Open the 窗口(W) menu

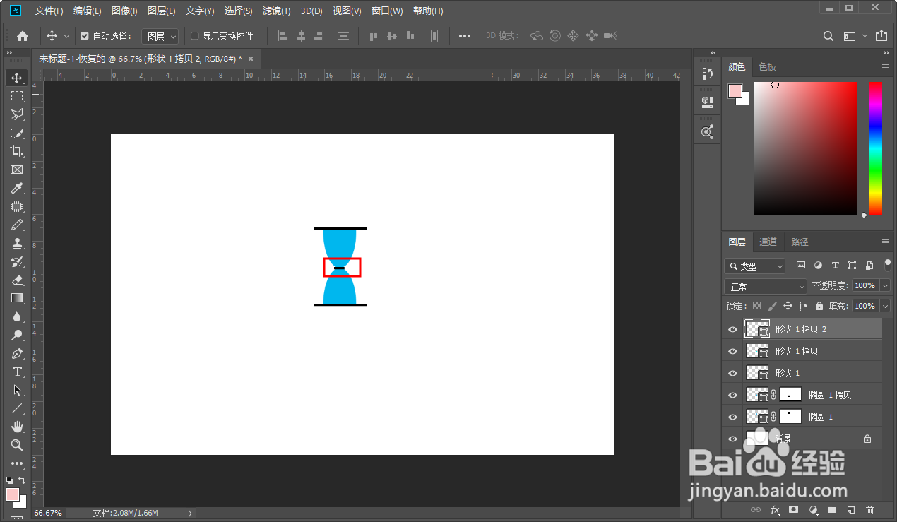pos(387,11)
